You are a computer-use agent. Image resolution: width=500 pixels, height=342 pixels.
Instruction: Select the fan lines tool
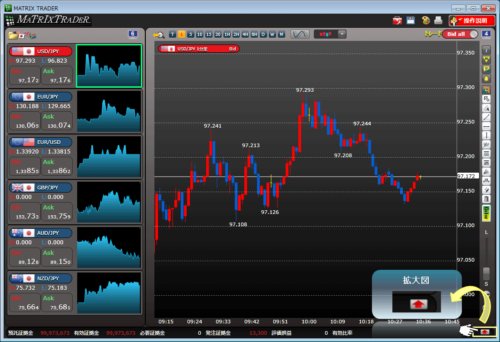point(486,172)
